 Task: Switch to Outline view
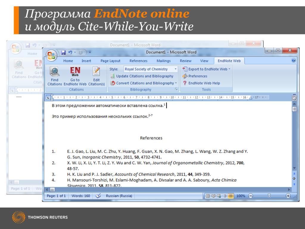(225, 196)
